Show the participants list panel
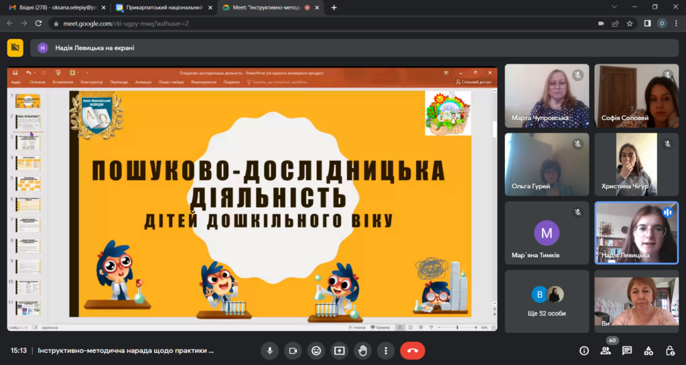686x365 pixels. 606,350
